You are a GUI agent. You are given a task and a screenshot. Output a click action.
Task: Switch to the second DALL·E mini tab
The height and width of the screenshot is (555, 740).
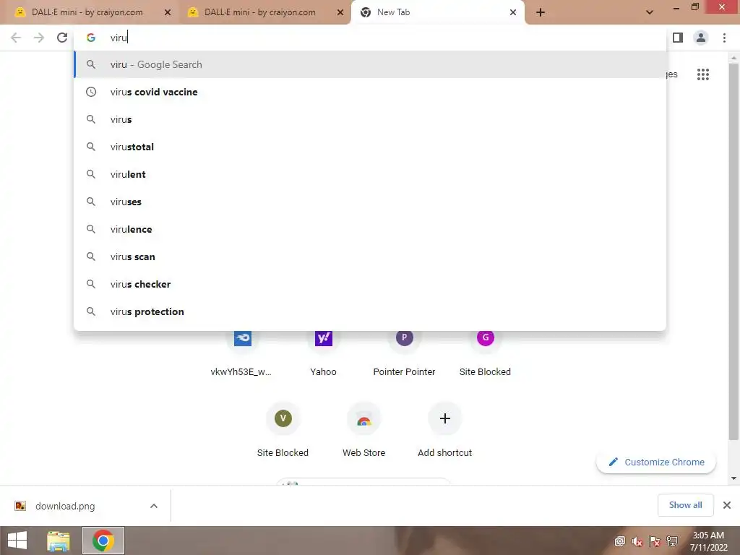point(266,13)
